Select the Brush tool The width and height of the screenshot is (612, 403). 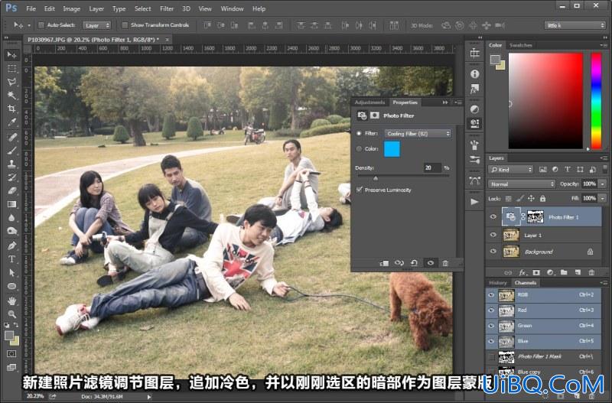[11, 150]
